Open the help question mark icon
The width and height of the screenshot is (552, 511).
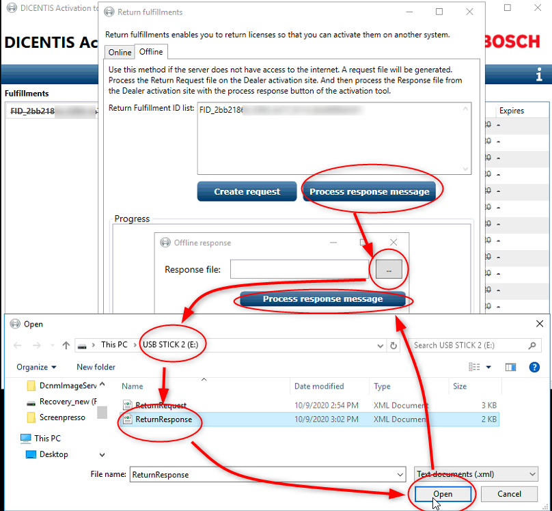click(x=534, y=367)
